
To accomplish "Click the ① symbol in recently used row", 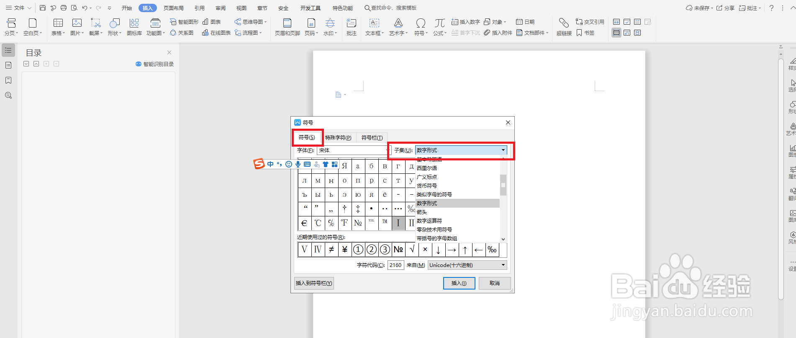I will pyautogui.click(x=358, y=249).
